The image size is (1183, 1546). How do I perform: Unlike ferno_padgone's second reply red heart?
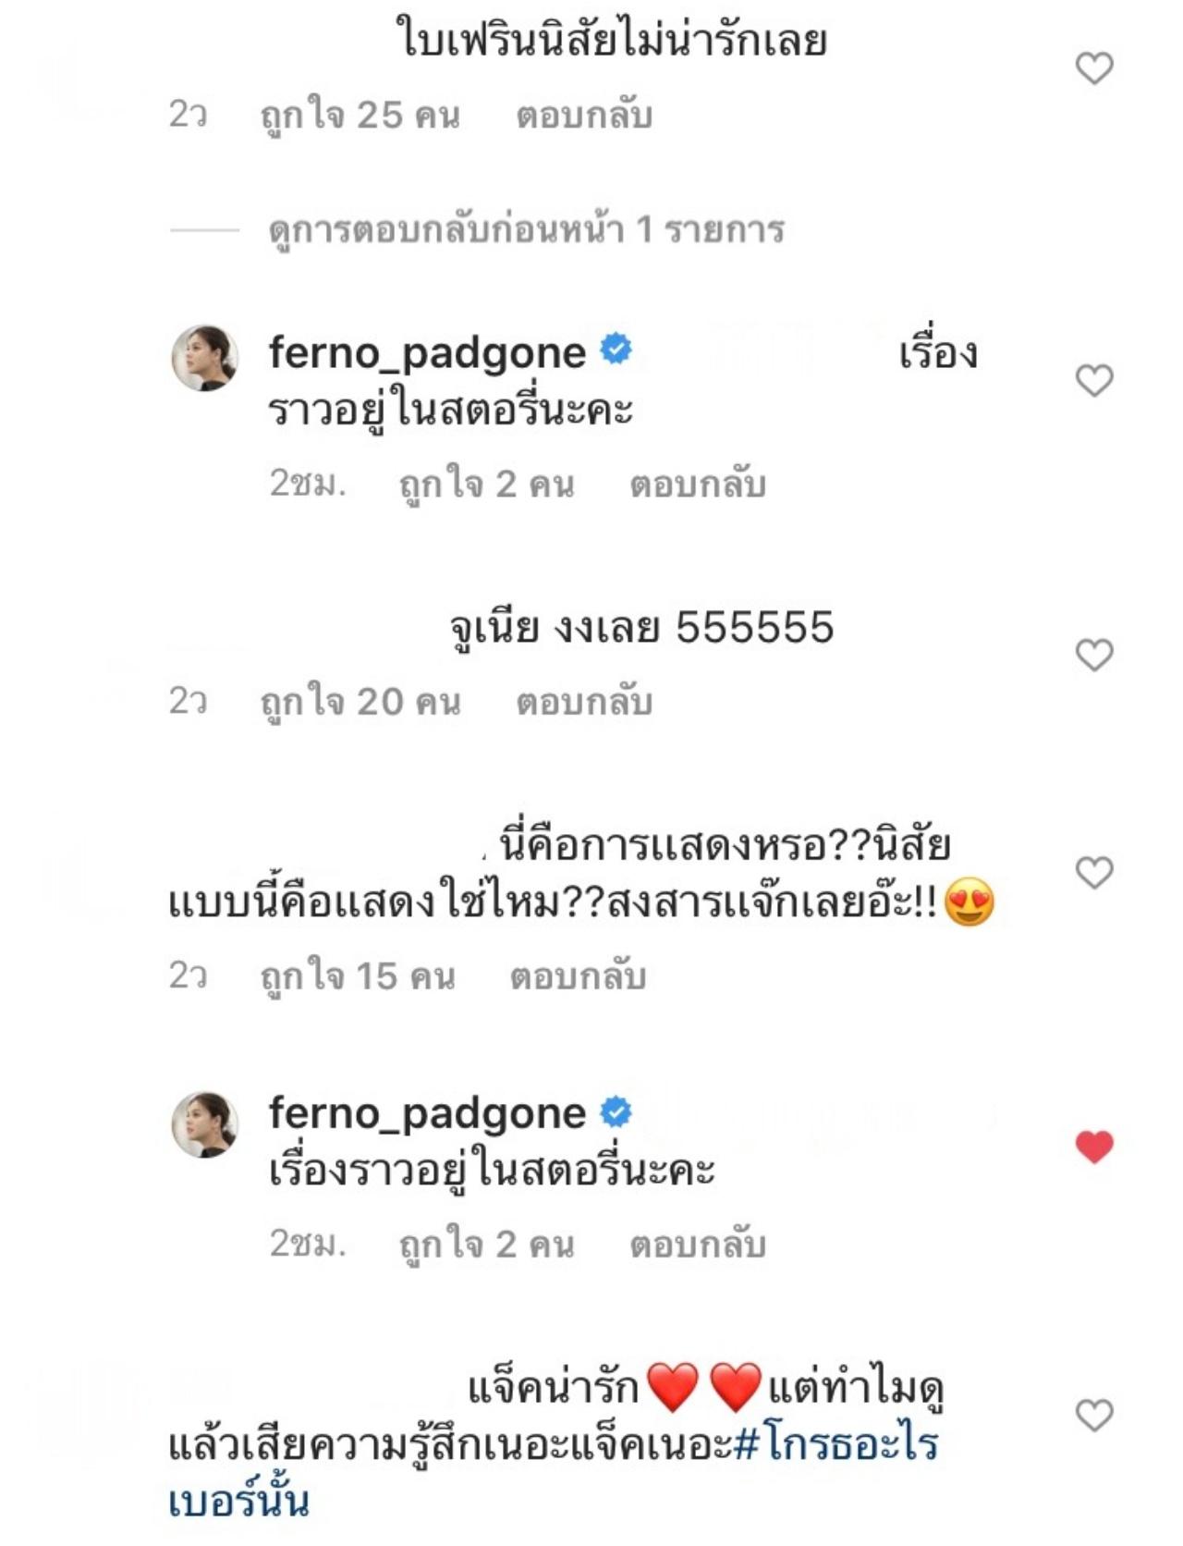(1094, 1147)
